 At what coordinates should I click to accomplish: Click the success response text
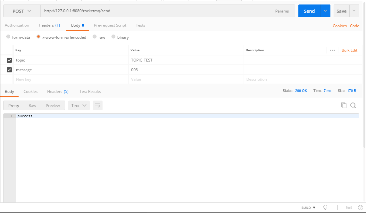point(25,116)
